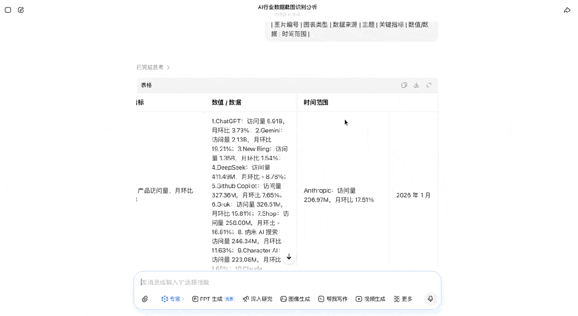Share the conversation via the share icon

566,9
